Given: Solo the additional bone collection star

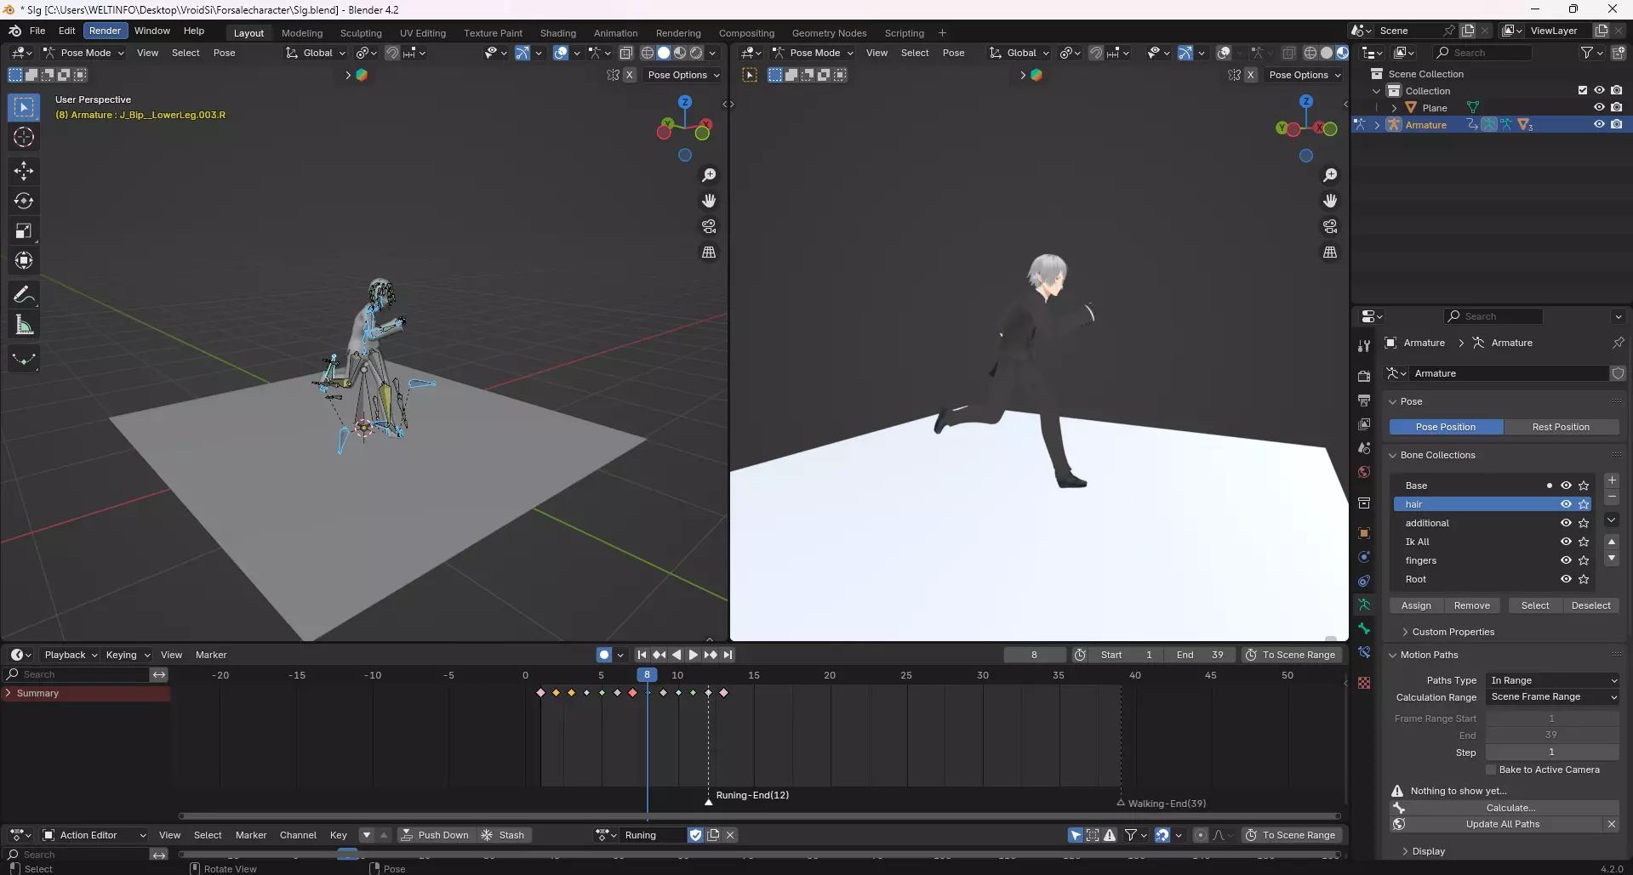Looking at the screenshot, I should 1584,523.
